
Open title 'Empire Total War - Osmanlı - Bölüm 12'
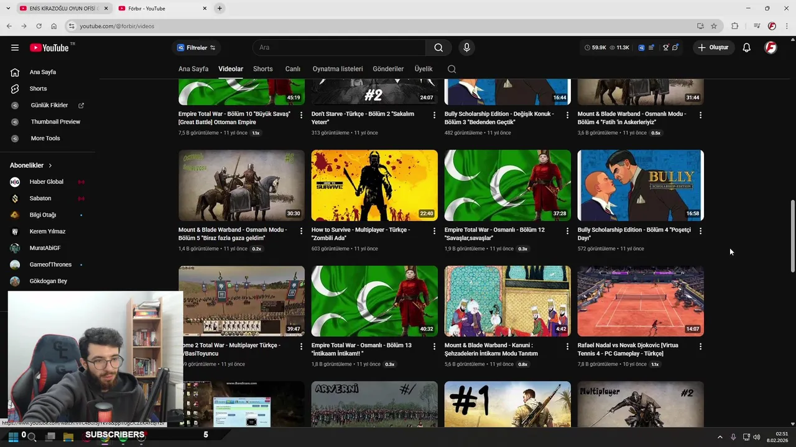pyautogui.click(x=494, y=234)
